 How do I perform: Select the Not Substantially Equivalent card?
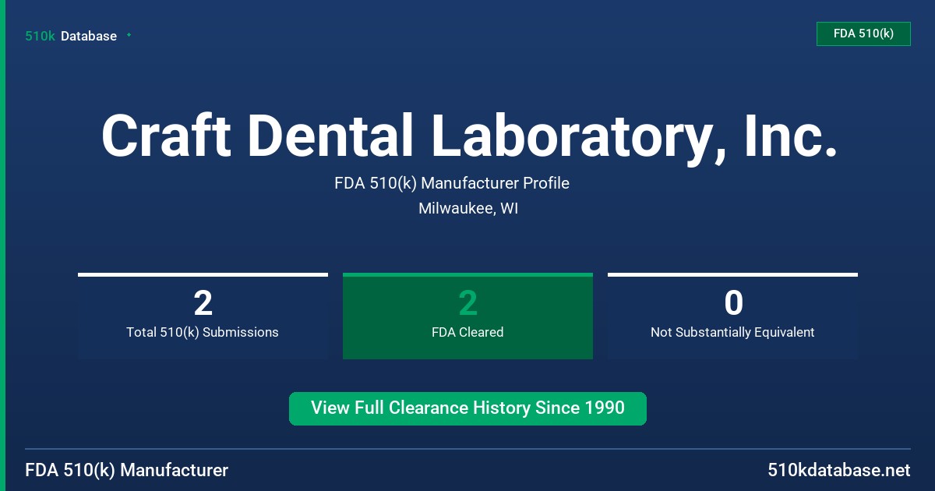coord(732,316)
